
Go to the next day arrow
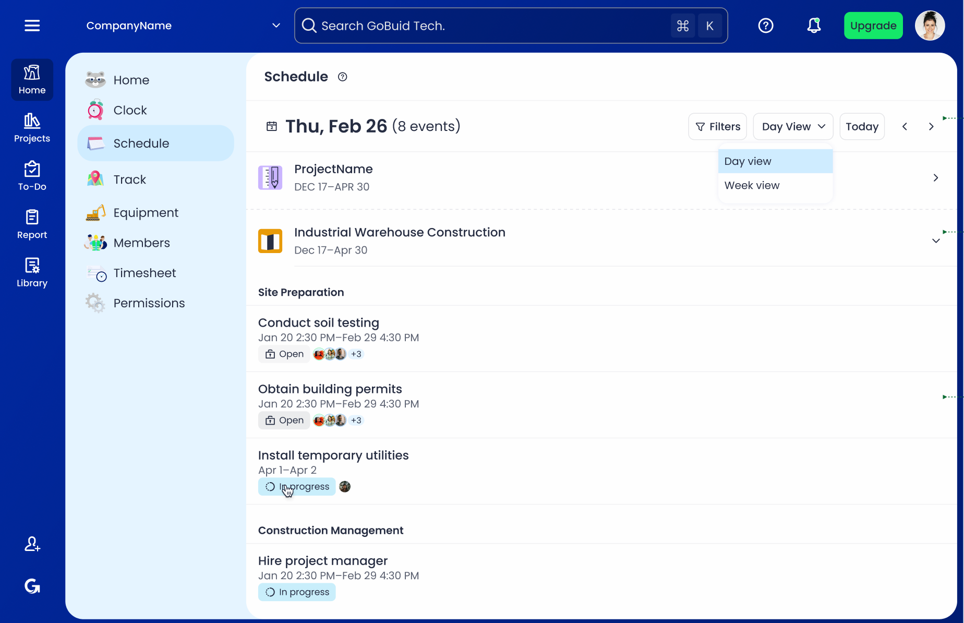931,127
